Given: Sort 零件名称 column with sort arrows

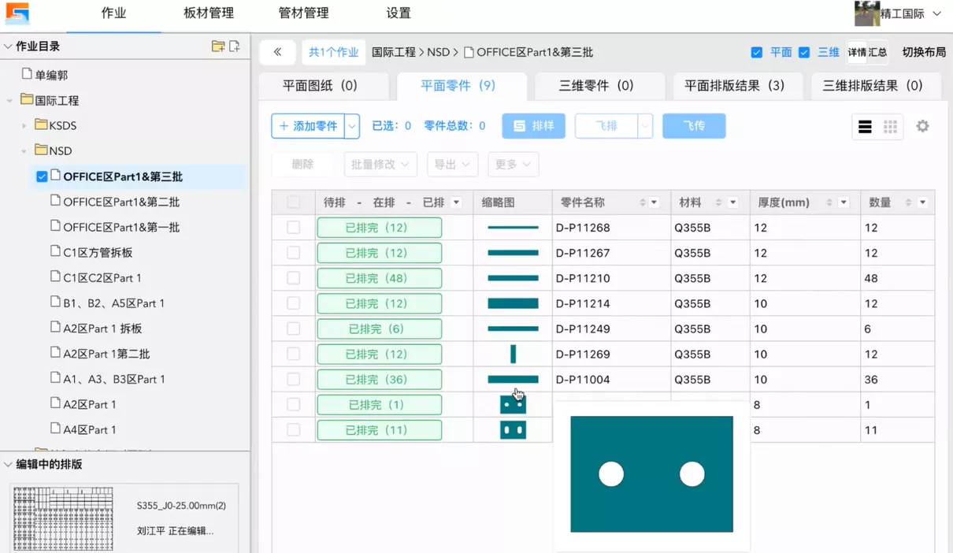Looking at the screenshot, I should (643, 202).
